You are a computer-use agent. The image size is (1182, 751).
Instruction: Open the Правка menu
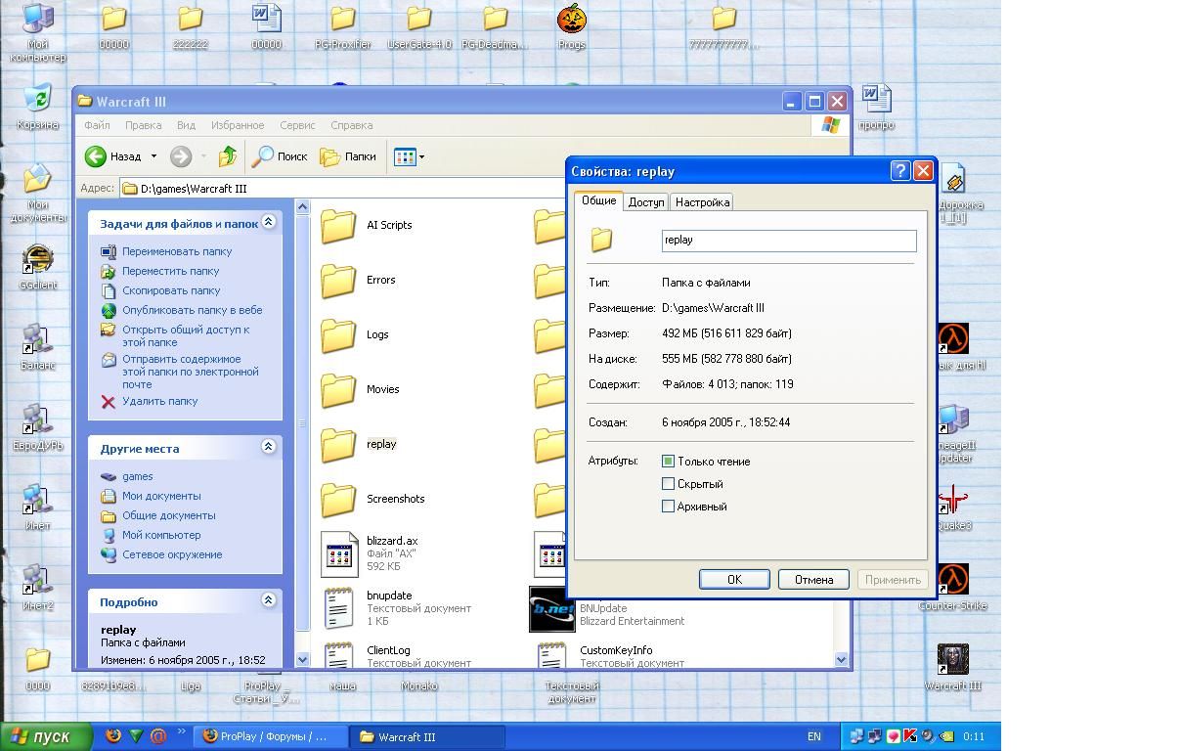143,125
